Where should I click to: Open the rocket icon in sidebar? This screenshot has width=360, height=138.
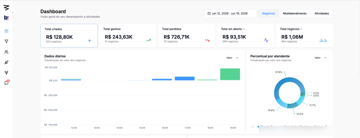(6, 62)
